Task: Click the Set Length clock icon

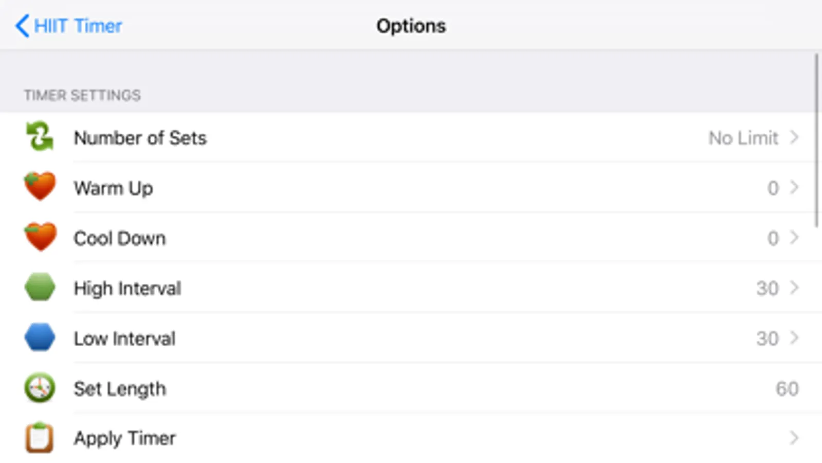Action: point(40,388)
